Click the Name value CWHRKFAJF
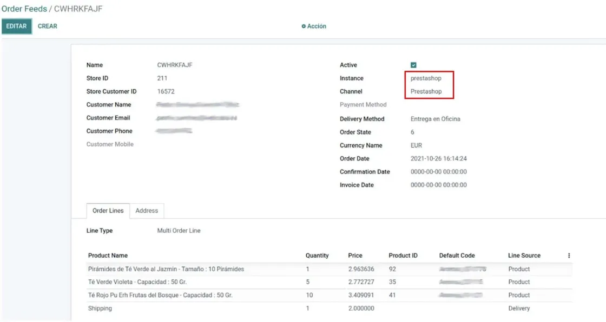 coord(175,65)
